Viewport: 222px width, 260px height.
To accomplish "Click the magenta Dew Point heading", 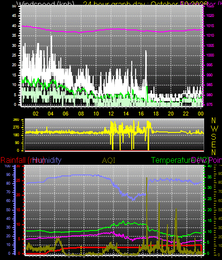I will coord(207,160).
